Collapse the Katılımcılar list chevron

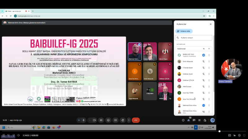click(x=209, y=49)
